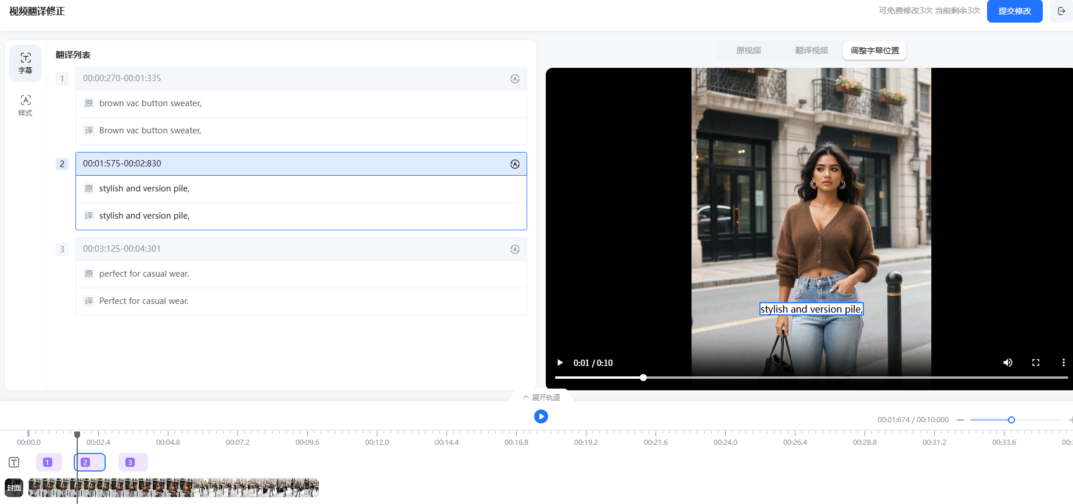Click the text track icon in timeline
The image size is (1073, 504).
tap(14, 462)
